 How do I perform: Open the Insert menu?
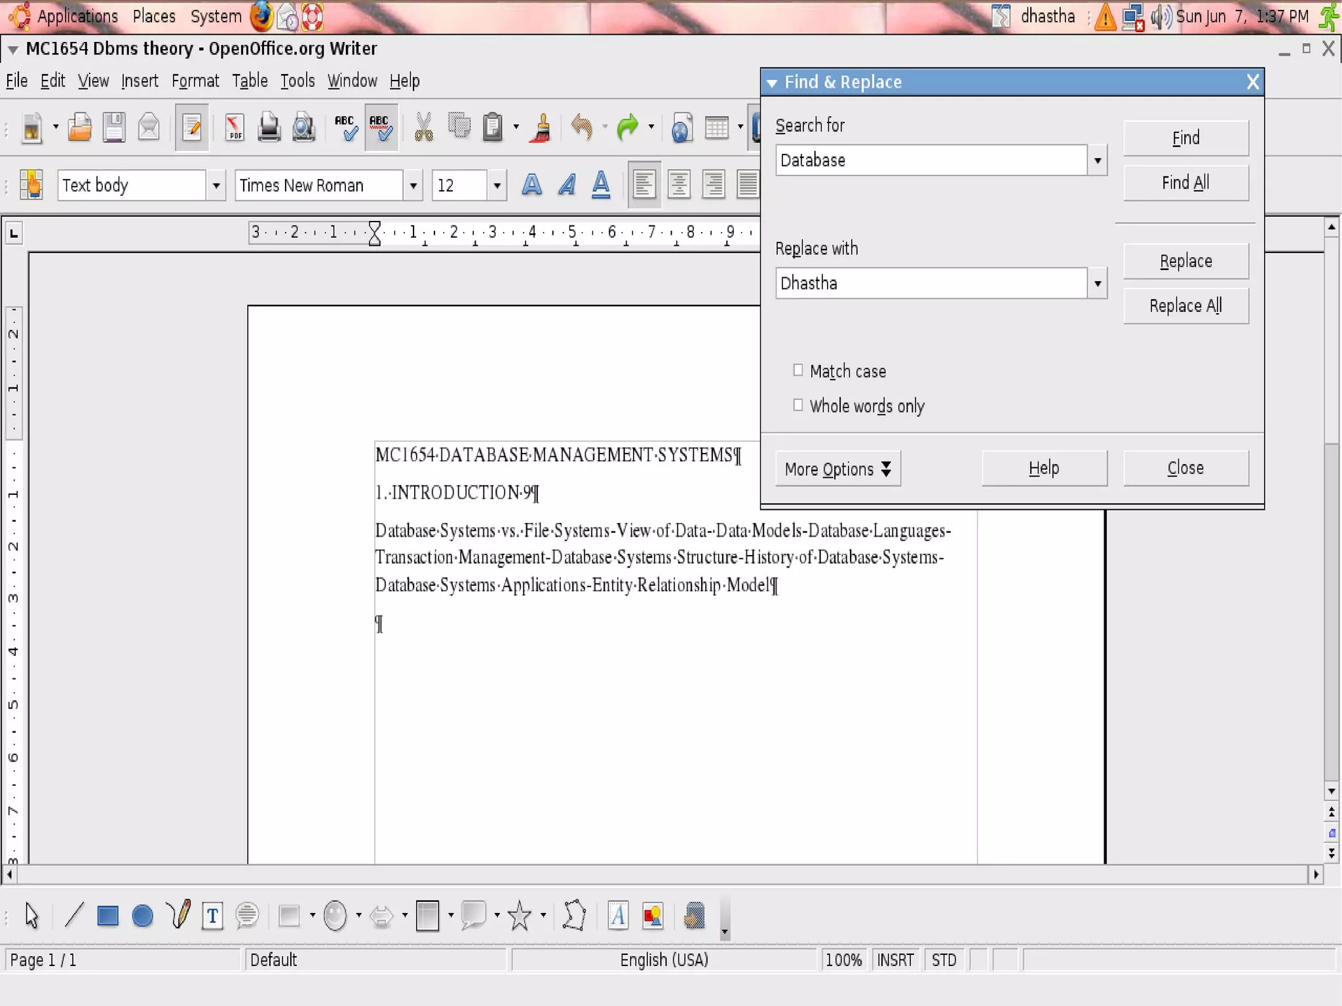[x=140, y=81]
